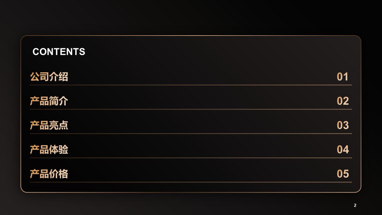Click the slide page number 2
The width and height of the screenshot is (382, 215).
coord(355,205)
